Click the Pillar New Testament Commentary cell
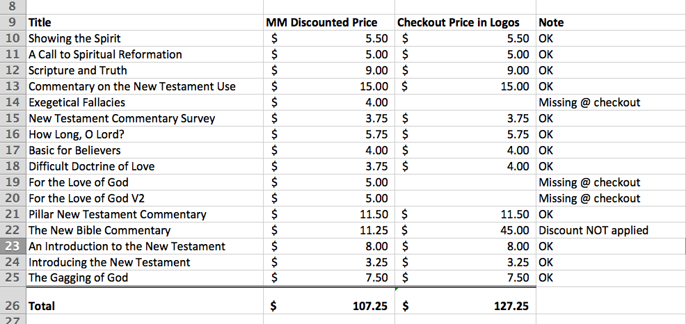Image resolution: width=686 pixels, height=324 pixels. click(x=145, y=214)
